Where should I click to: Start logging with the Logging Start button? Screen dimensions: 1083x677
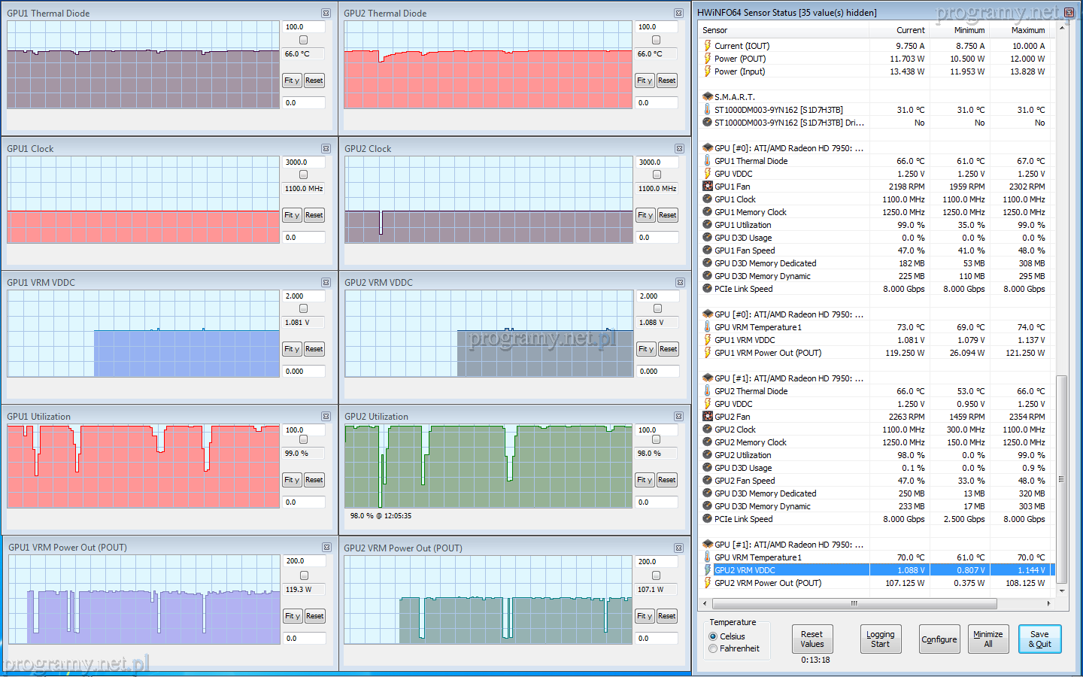pos(880,639)
